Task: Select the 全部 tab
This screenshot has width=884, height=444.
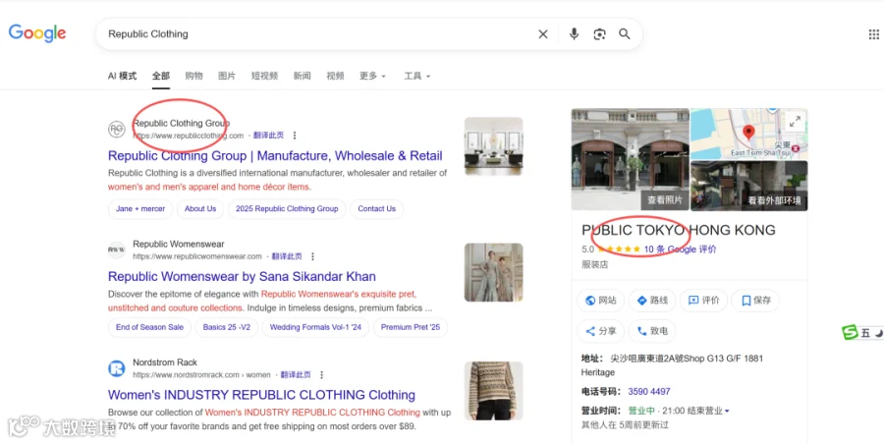Action: tap(161, 77)
